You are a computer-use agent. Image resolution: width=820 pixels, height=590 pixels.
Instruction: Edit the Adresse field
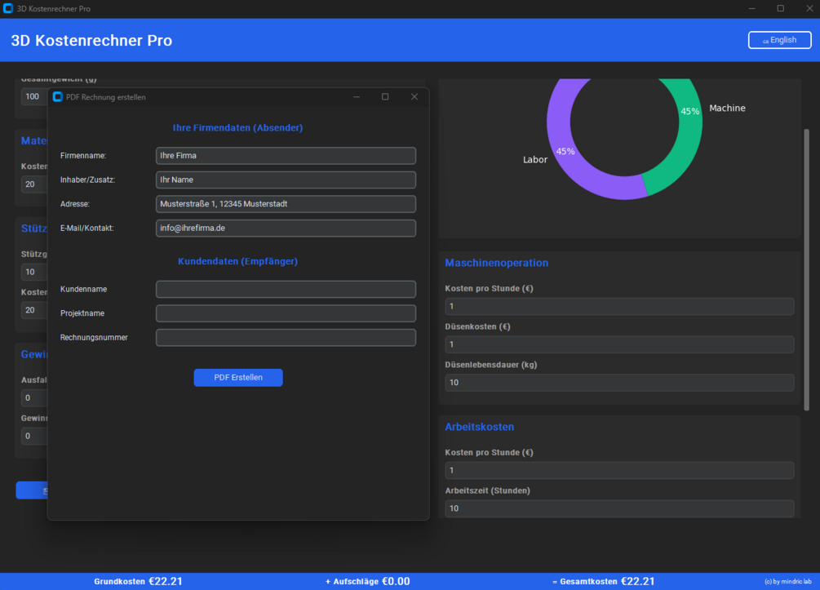click(x=286, y=203)
